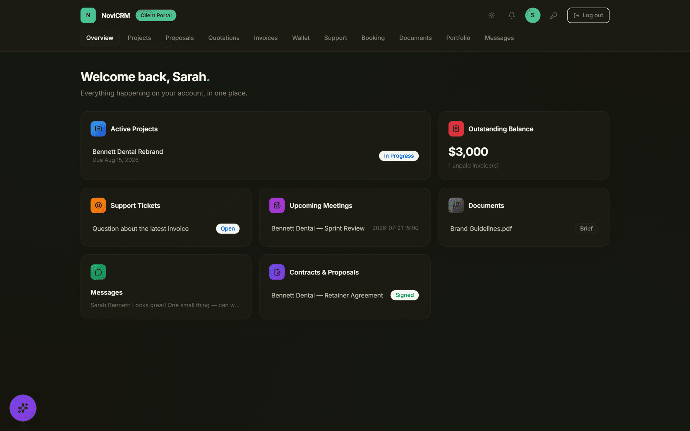Click the NoviCRM brand name
Image resolution: width=690 pixels, height=431 pixels.
tap(116, 15)
